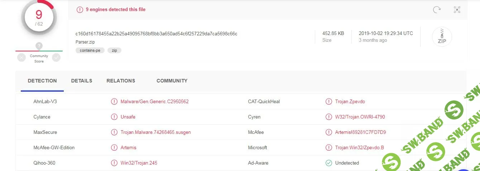
Task: Click the Malware/Gen.Generic.C2950562 detection name
Action: pos(154,101)
